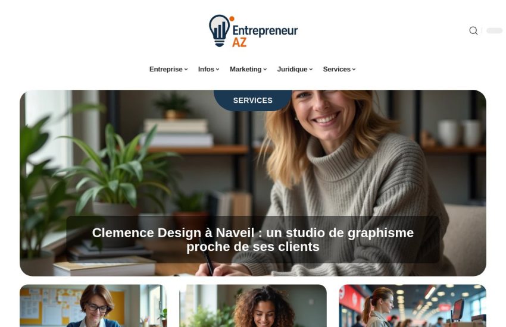506x327 pixels.
Task: Toggle the gray pill switch beside search
Action: point(494,30)
